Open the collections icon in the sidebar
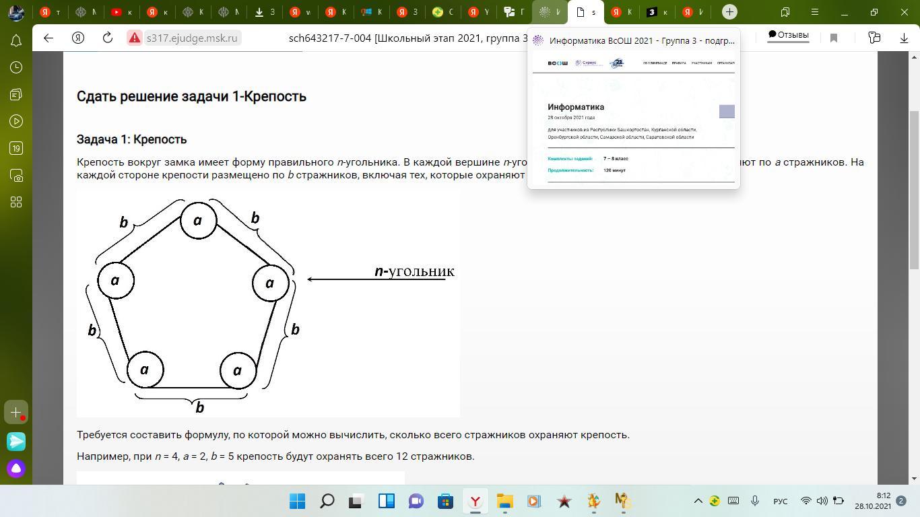Image resolution: width=920 pixels, height=517 pixels. tap(16, 94)
